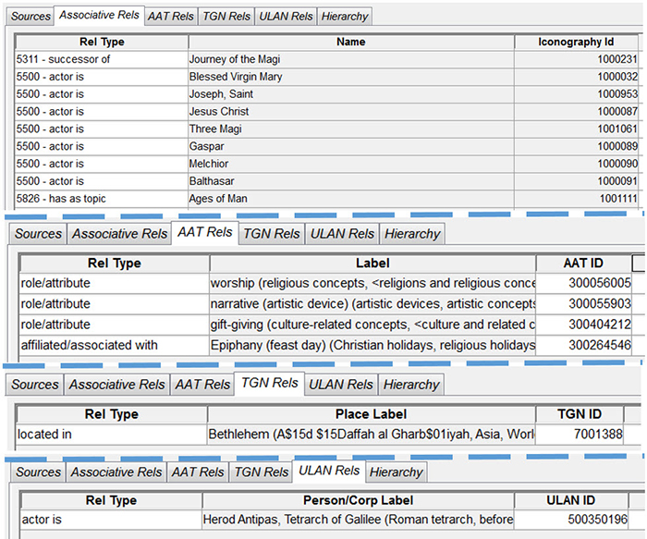The image size is (647, 539).
Task: Select the Joseph, Saint row
Action: pyautogui.click(x=326, y=94)
